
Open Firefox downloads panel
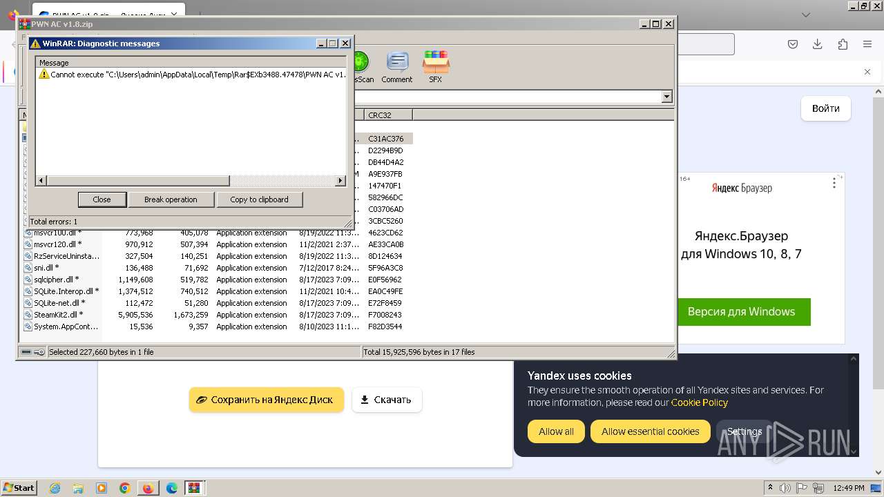pyautogui.click(x=818, y=44)
